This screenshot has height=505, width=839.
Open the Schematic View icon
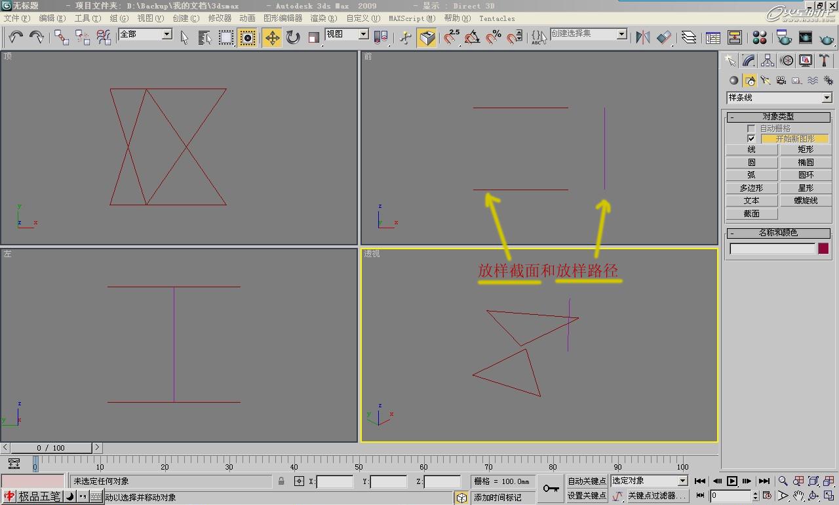click(735, 37)
